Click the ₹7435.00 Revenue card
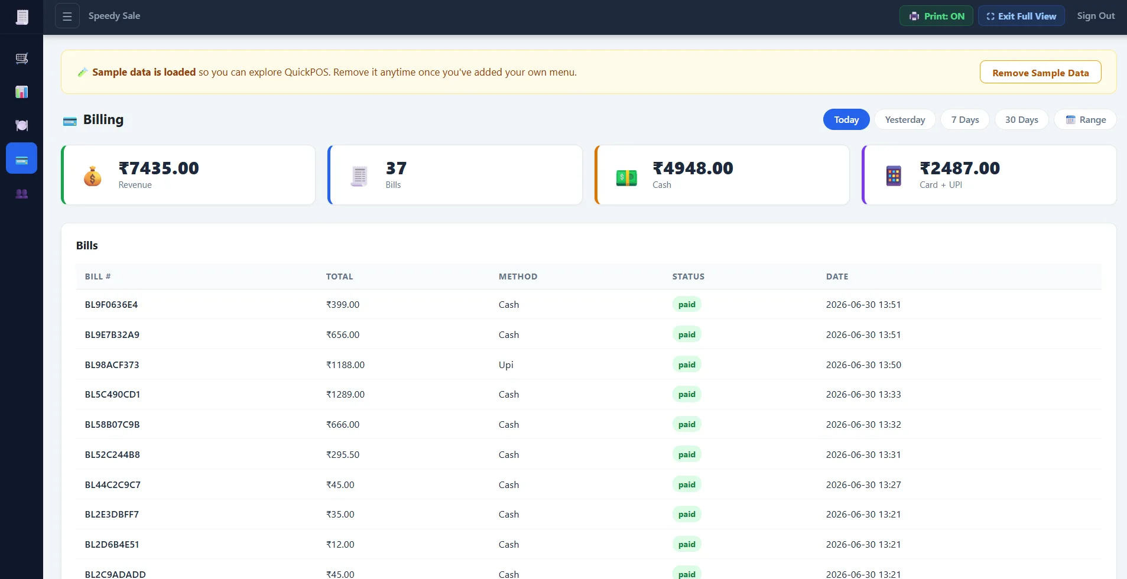The width and height of the screenshot is (1127, 579). (188, 175)
